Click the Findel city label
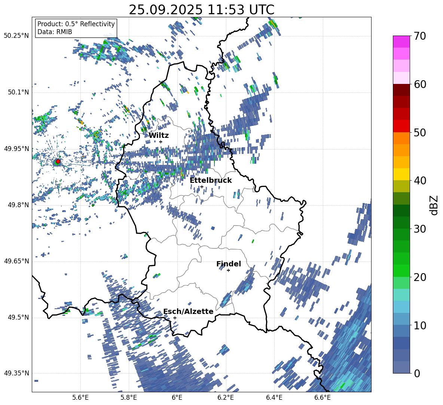The width and height of the screenshot is (443, 405). click(x=229, y=264)
